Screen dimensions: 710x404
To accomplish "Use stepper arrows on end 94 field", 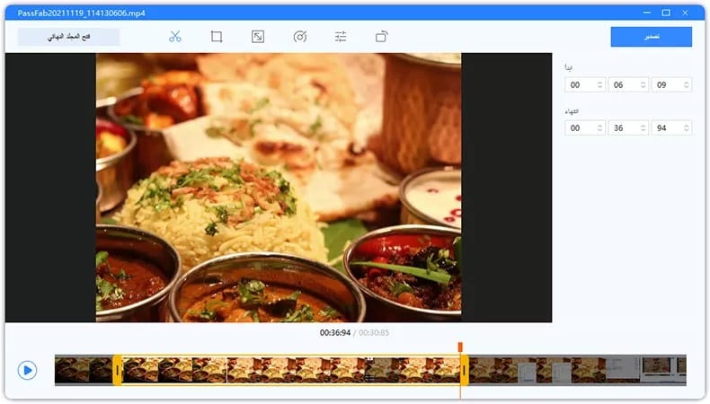I will tap(687, 128).
